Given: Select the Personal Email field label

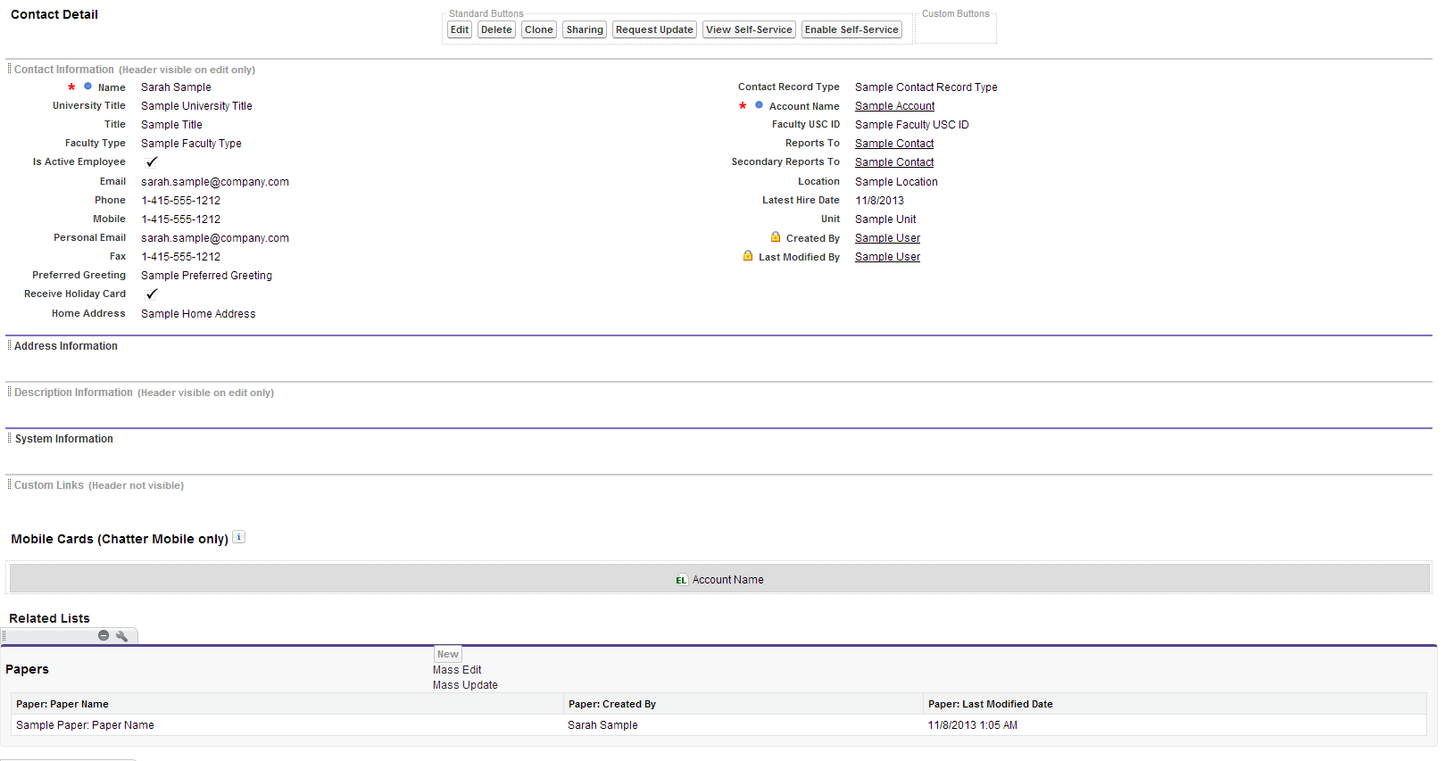Looking at the screenshot, I should coord(89,237).
